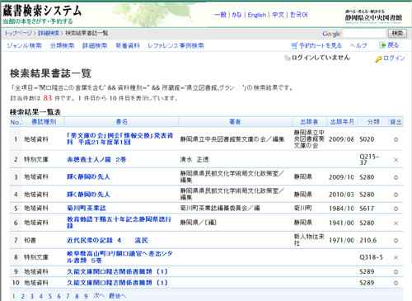This screenshot has height=301, width=412.
Task: Open 詳細検索 in navigation menu
Action: (95, 45)
